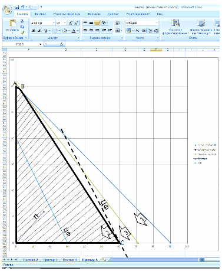Click the Wrap Text icon
This screenshot has height=271, width=222.
[x=117, y=23]
